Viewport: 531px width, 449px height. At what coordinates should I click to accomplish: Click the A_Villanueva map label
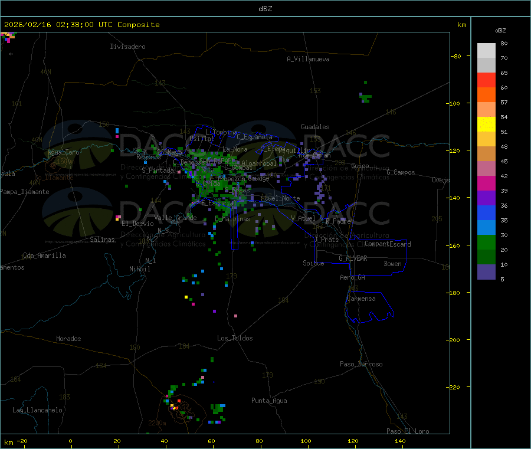(x=308, y=59)
